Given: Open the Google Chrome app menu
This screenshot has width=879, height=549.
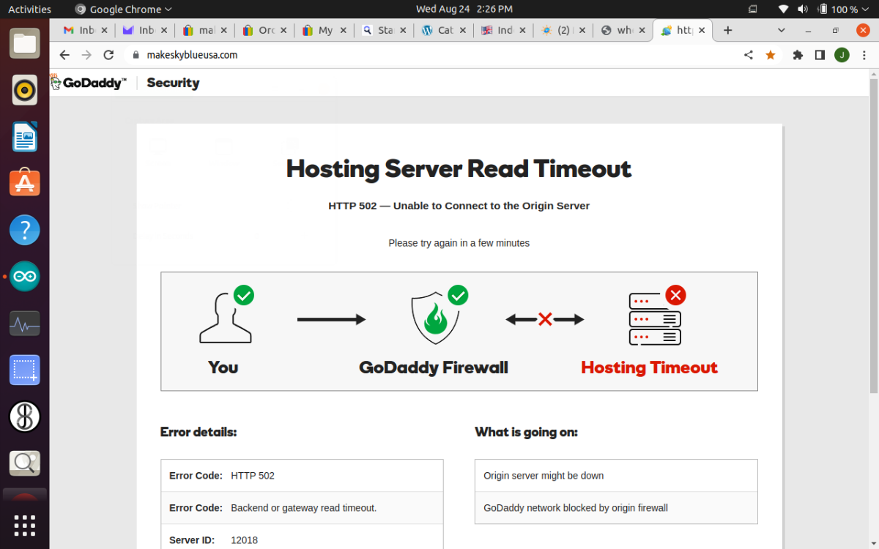Looking at the screenshot, I should (124, 10).
